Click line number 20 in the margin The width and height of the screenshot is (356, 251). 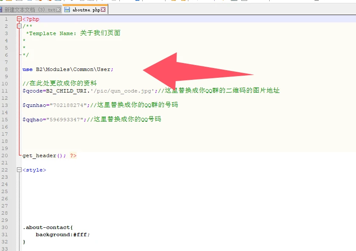[x=5, y=156]
